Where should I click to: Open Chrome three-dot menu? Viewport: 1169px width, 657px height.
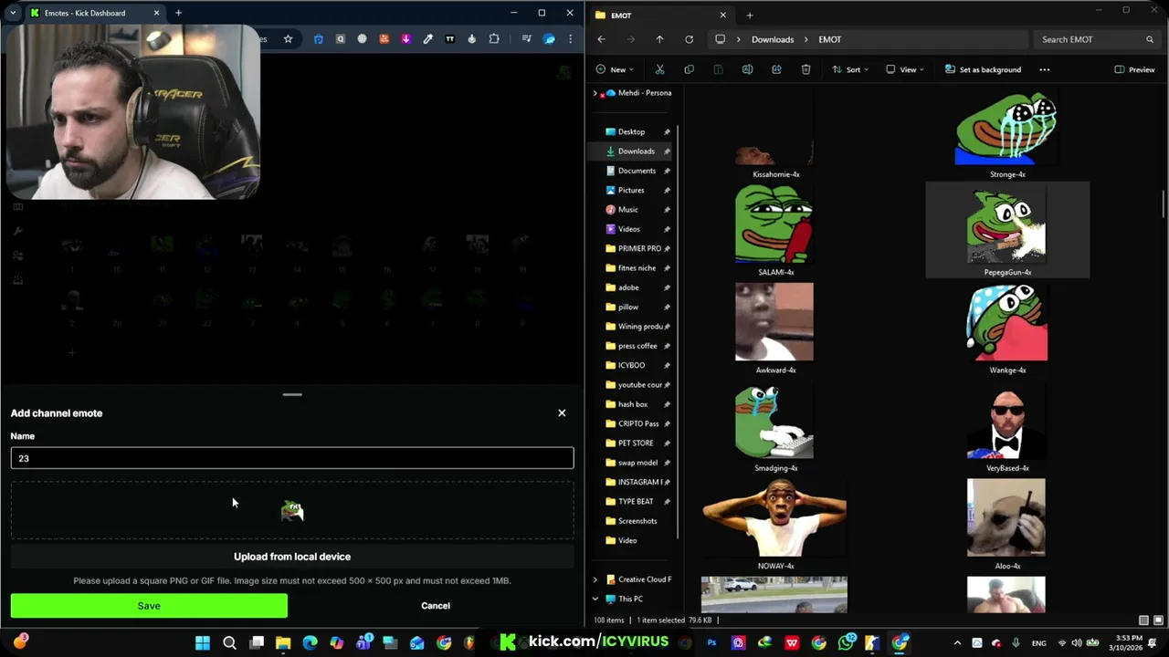tap(570, 39)
